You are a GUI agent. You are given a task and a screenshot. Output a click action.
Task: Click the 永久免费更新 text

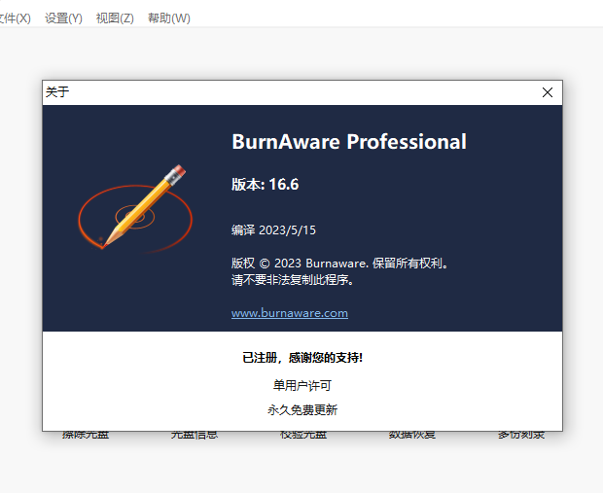[x=302, y=409]
